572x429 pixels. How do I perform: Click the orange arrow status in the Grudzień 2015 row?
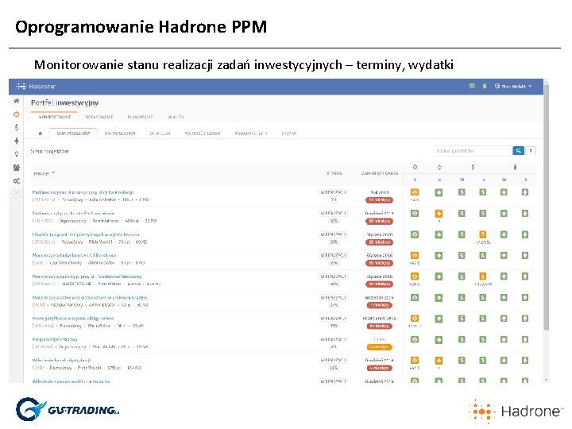tap(439, 214)
